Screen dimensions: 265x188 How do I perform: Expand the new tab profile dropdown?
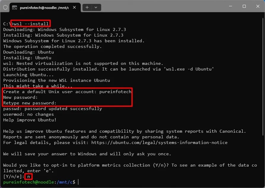point(96,7)
